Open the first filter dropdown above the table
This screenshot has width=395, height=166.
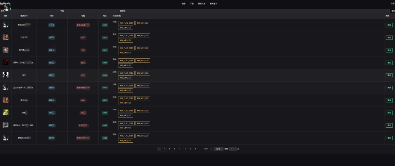pos(29,11)
